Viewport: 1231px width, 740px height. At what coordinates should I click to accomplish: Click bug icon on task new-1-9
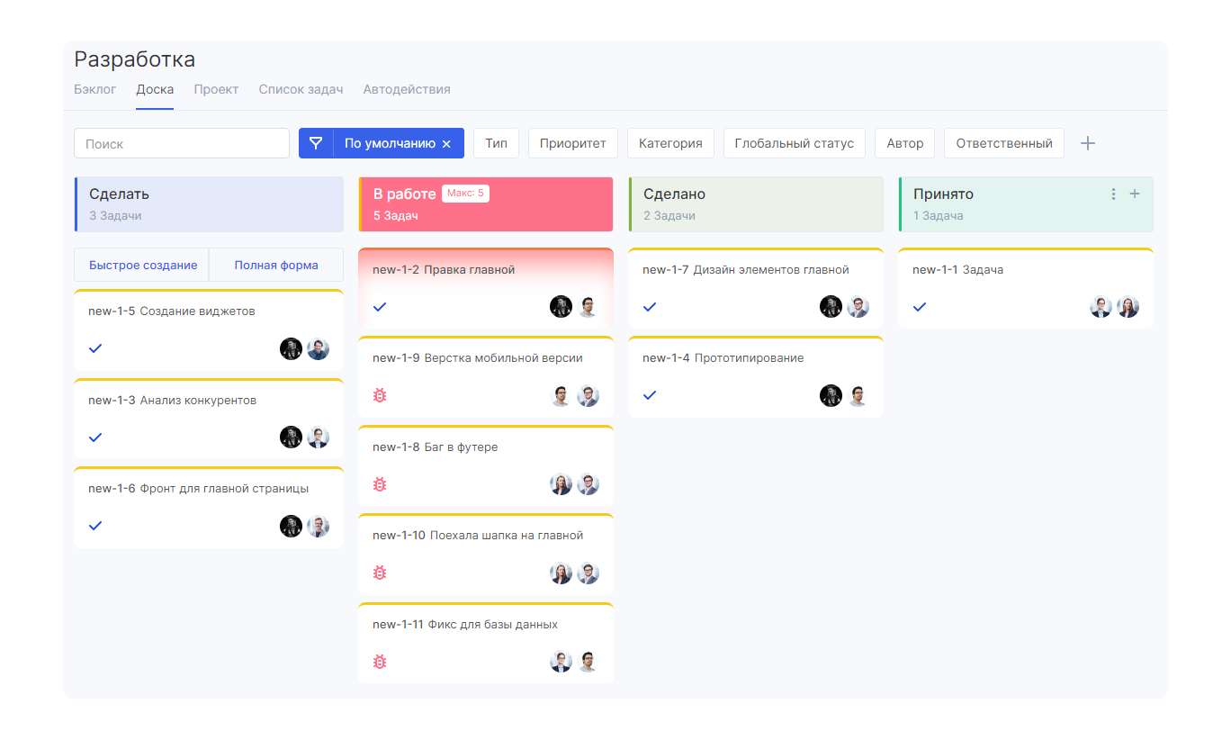(x=380, y=395)
